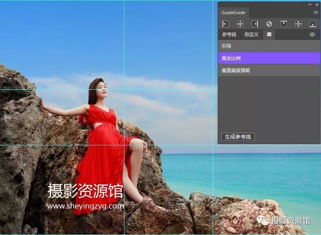Clear all guides icon

[269, 24]
